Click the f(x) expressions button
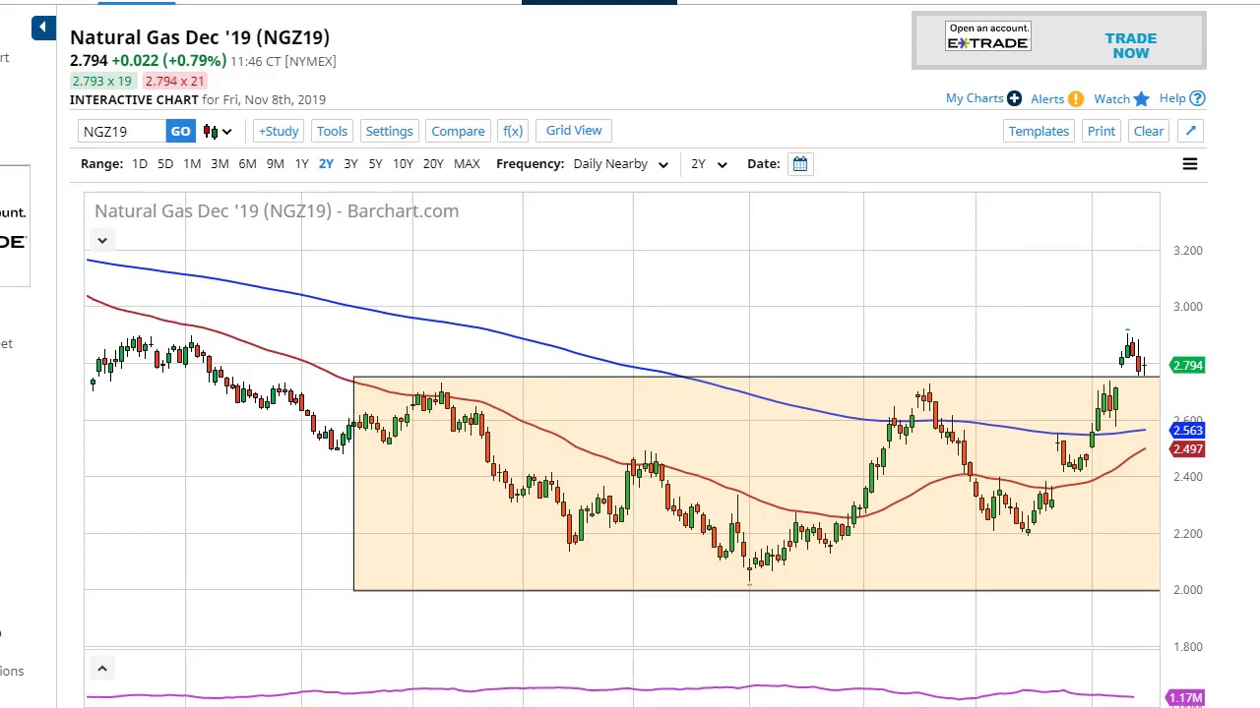 pos(513,131)
